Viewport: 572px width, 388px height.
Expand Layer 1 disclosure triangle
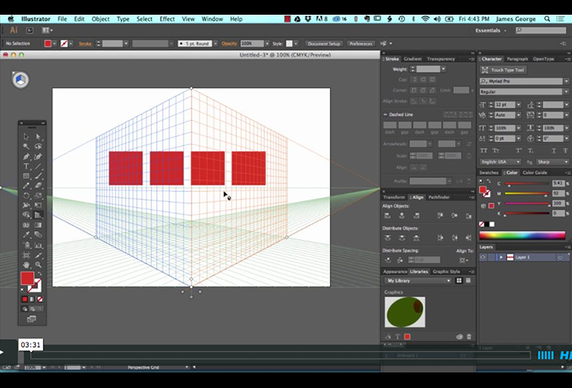499,257
